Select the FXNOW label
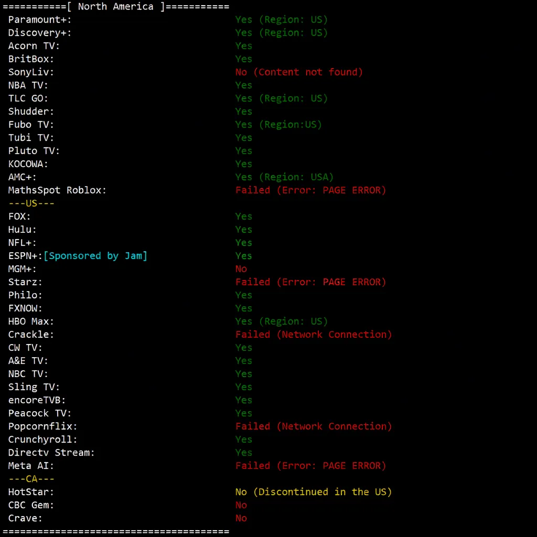Image resolution: width=537 pixels, height=537 pixels. coord(25,308)
